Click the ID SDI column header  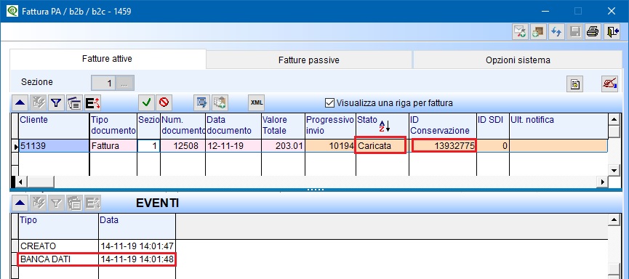pos(492,125)
